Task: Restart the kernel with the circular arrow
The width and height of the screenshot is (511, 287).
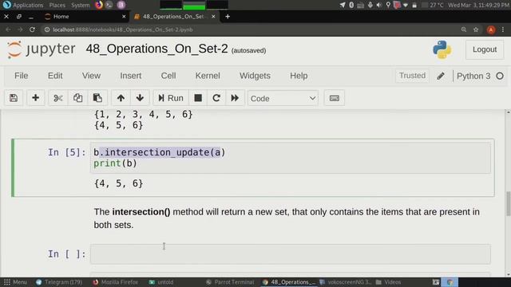Action: pos(216,98)
